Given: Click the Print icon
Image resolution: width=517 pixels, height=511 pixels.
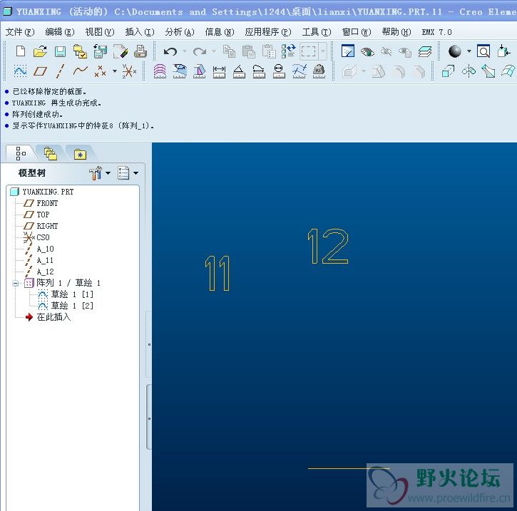Looking at the screenshot, I should (140, 51).
